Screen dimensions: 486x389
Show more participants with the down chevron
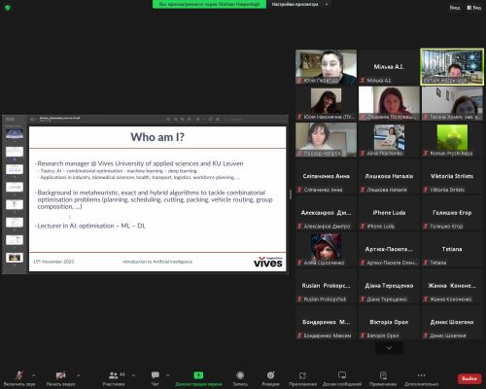[389, 348]
